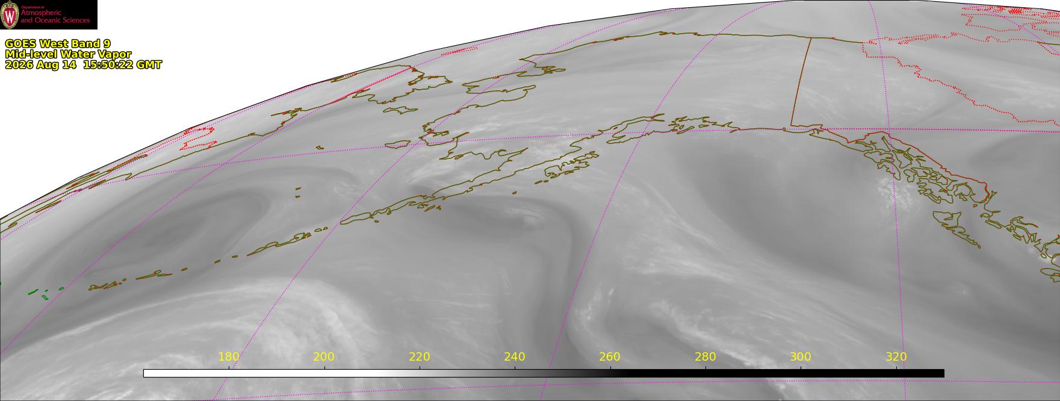Click the 15:50:22 GMT timestamp
1060x401 pixels.
[x=122, y=65]
